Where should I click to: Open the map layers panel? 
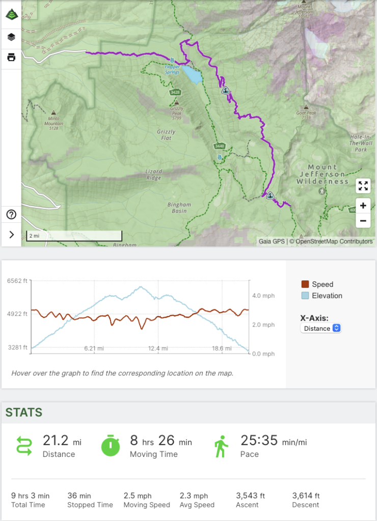(x=11, y=37)
